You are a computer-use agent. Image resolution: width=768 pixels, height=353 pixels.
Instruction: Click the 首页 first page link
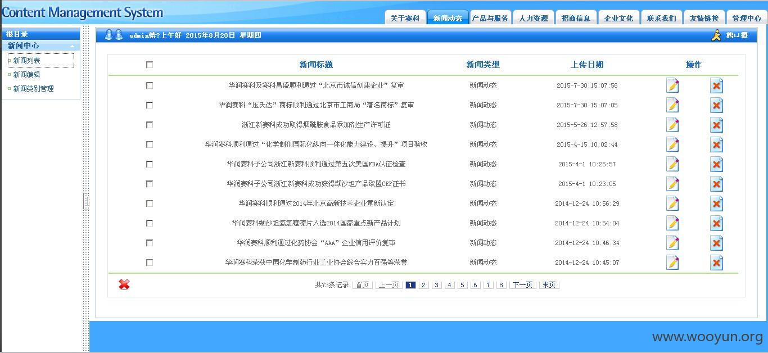362,285
